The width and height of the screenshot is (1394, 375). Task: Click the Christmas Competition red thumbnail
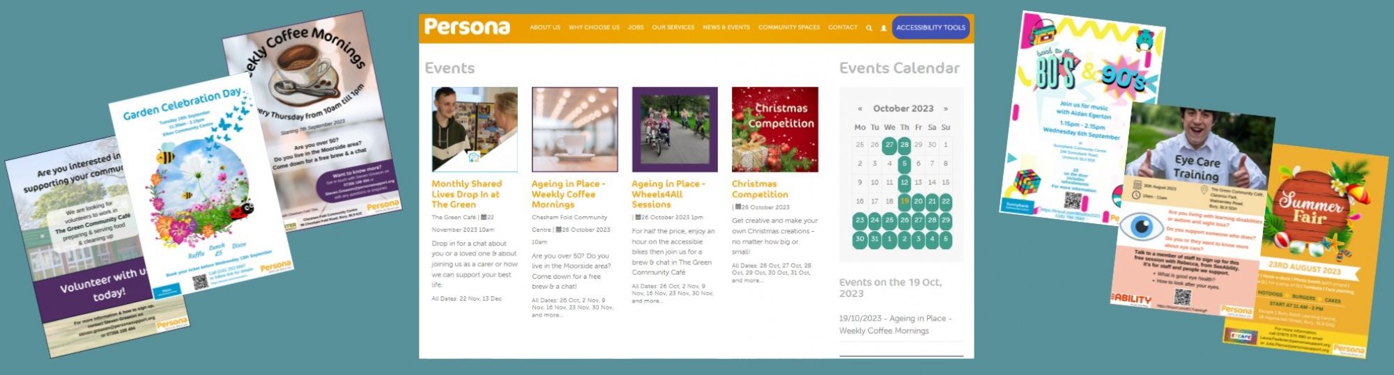point(775,129)
